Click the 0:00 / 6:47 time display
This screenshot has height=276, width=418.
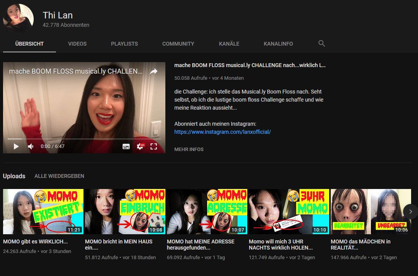[x=52, y=146]
